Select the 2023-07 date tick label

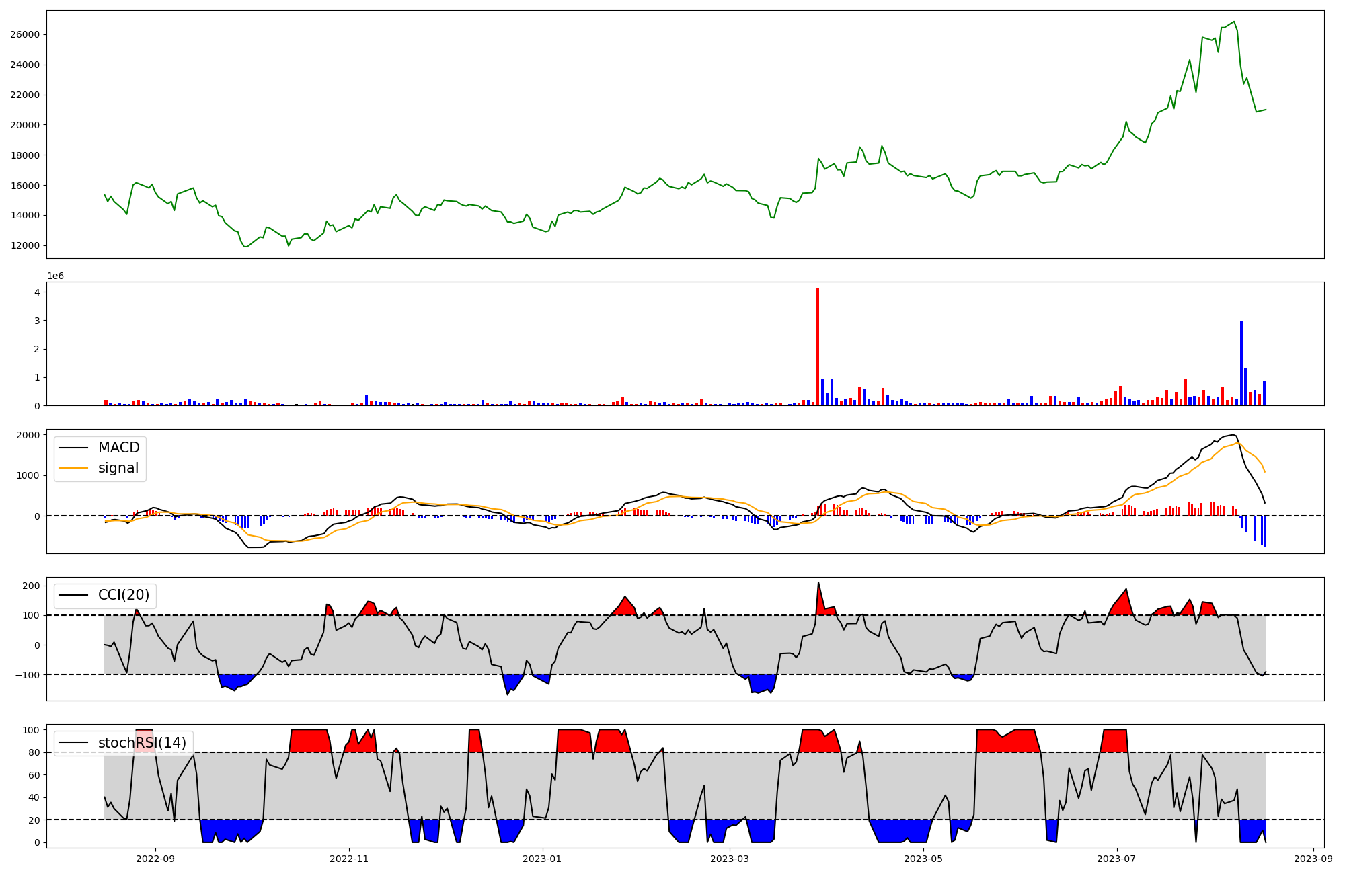point(1117,859)
